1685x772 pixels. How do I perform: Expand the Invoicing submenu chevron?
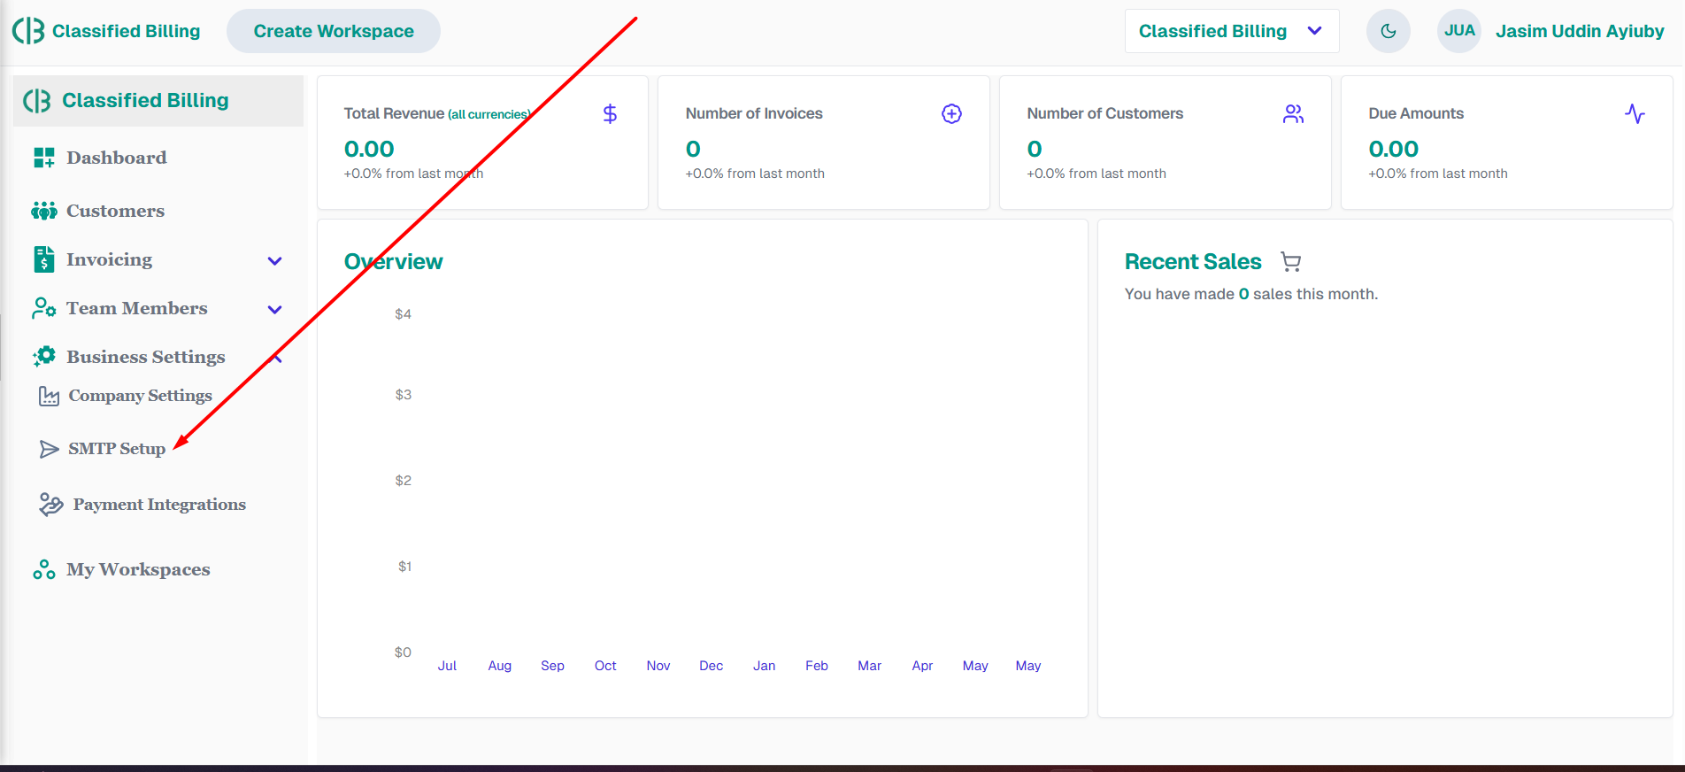pos(274,260)
